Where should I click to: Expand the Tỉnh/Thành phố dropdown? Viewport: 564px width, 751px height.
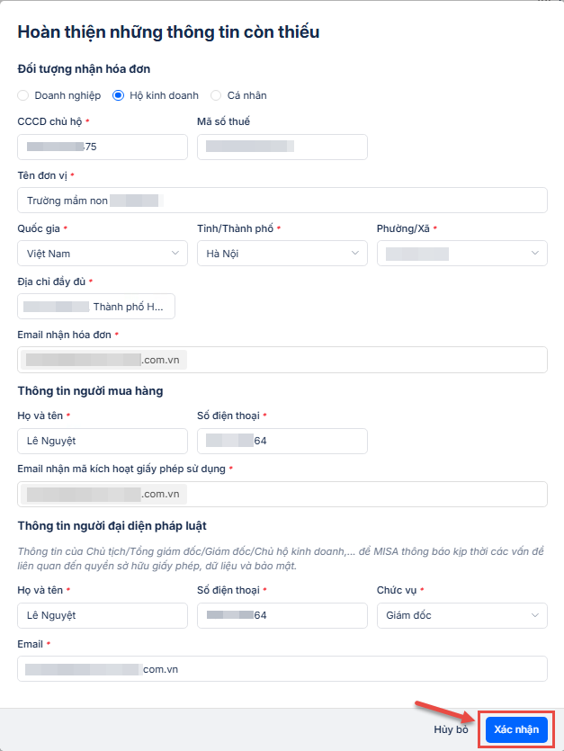click(282, 254)
